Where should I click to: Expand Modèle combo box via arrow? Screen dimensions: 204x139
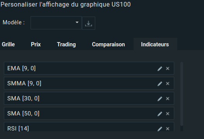[77, 22]
